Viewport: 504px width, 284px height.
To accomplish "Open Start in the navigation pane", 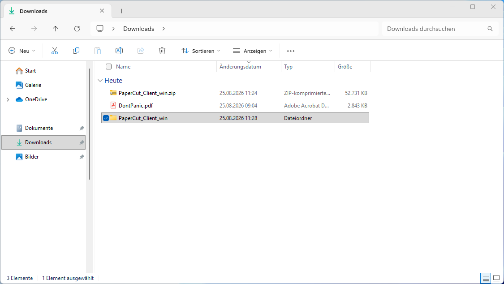I will (x=30, y=71).
